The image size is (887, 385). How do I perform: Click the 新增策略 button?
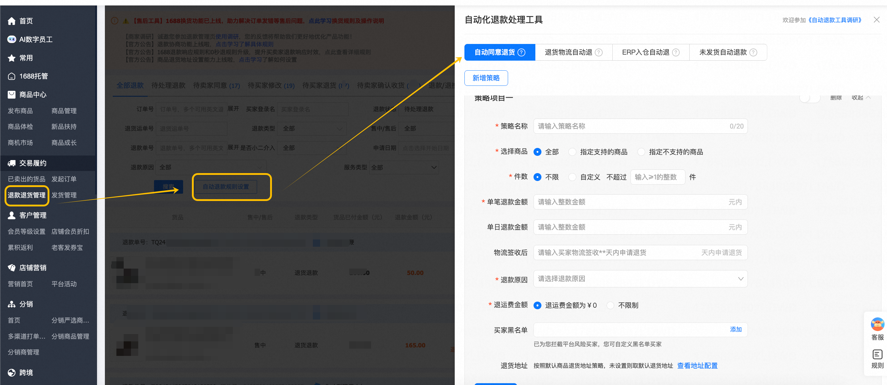(486, 78)
